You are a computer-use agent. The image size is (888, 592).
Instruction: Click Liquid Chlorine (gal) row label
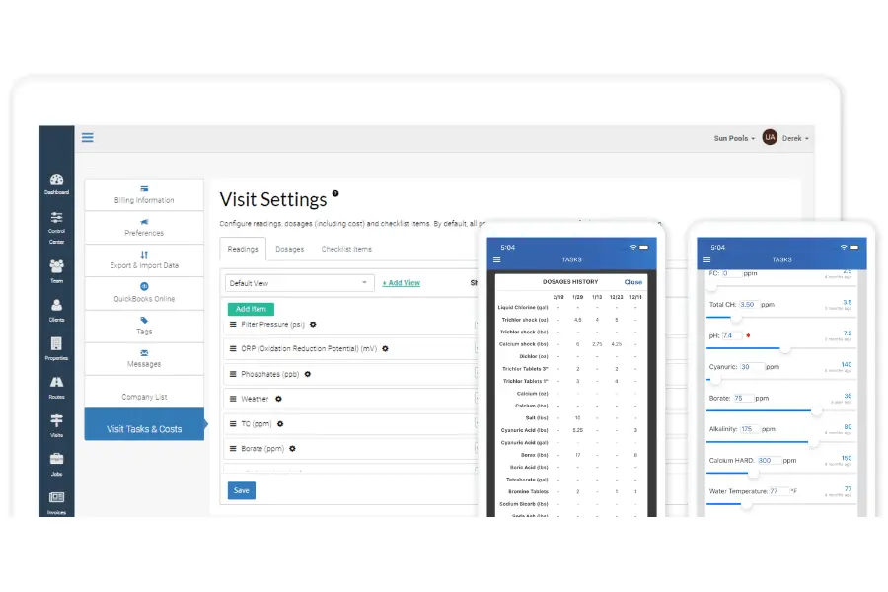pos(523,308)
